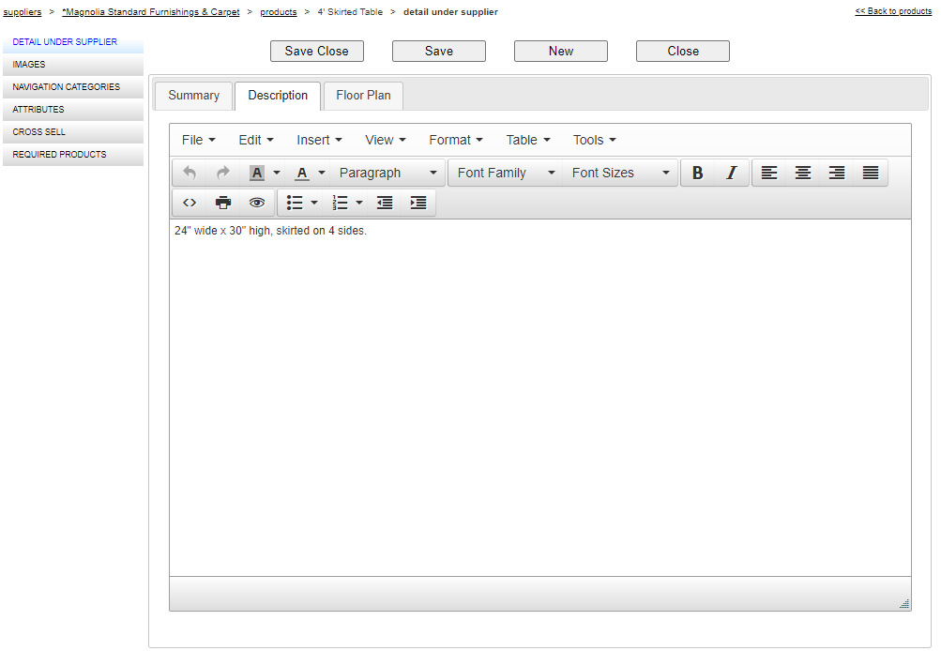
Task: Expand the Font Family dropdown
Action: pyautogui.click(x=506, y=173)
